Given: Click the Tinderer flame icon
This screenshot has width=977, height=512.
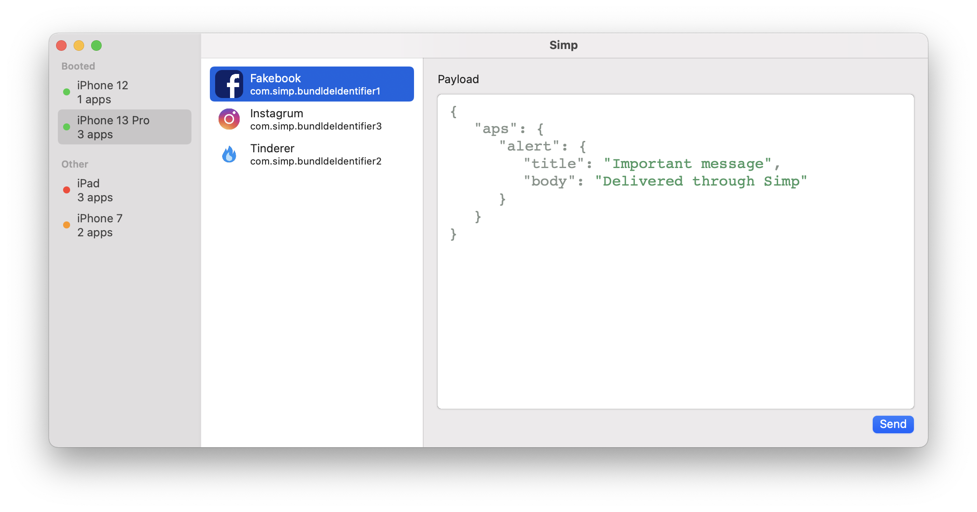Looking at the screenshot, I should coord(229,154).
